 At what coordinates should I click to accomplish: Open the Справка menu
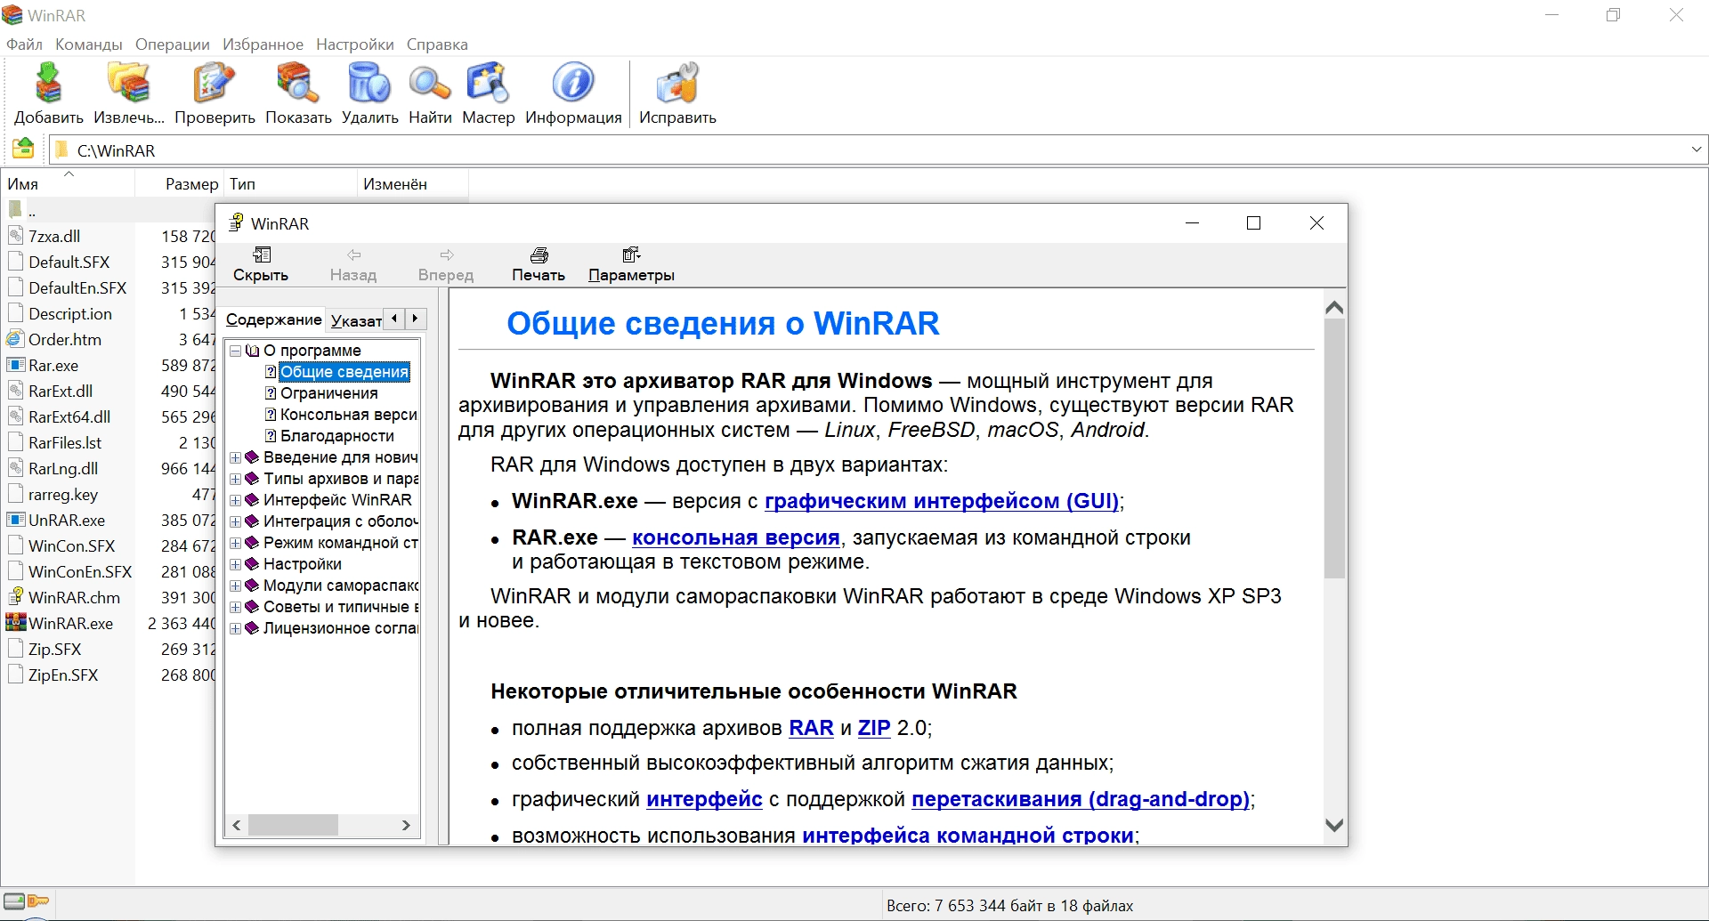(x=437, y=44)
